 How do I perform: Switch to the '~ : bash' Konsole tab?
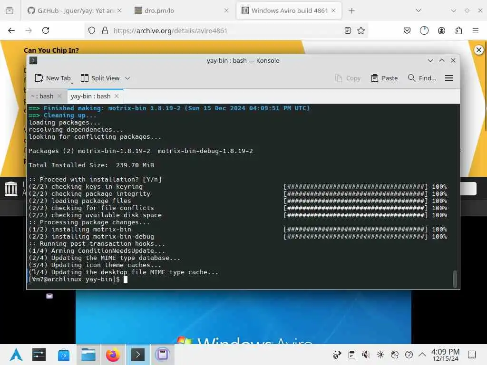(x=42, y=96)
